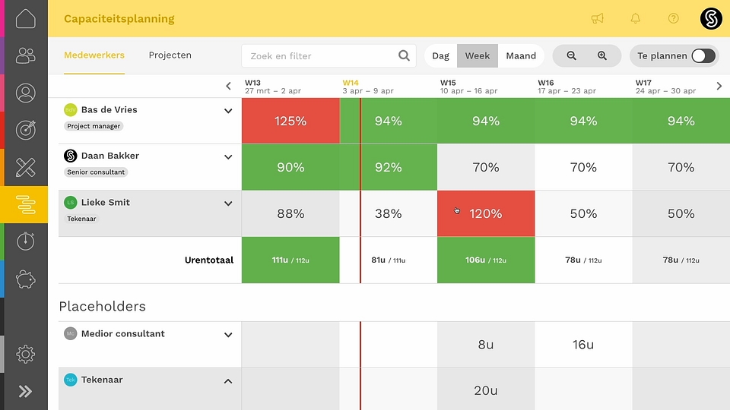This screenshot has width=730, height=410.
Task: Open the stopwatch time tracking icon
Action: (26, 241)
